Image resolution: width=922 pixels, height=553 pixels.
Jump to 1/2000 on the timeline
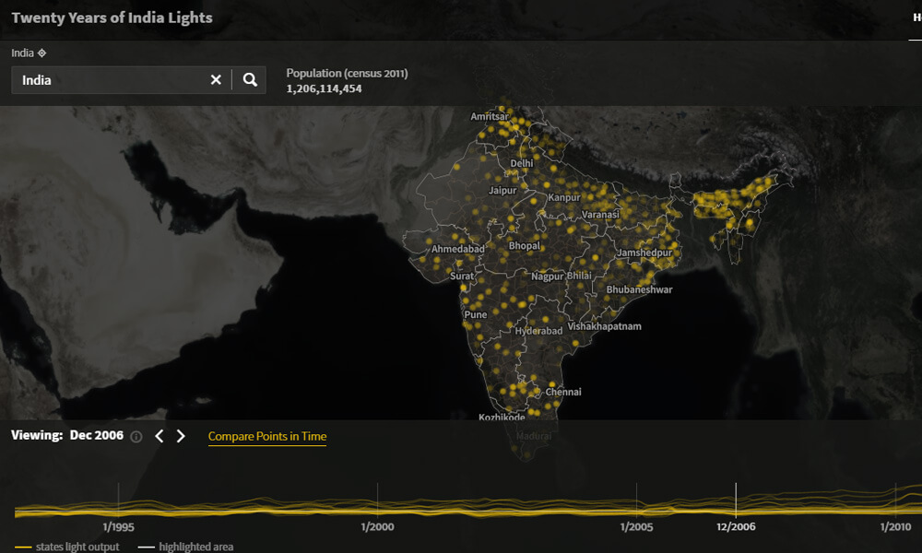pos(378,527)
